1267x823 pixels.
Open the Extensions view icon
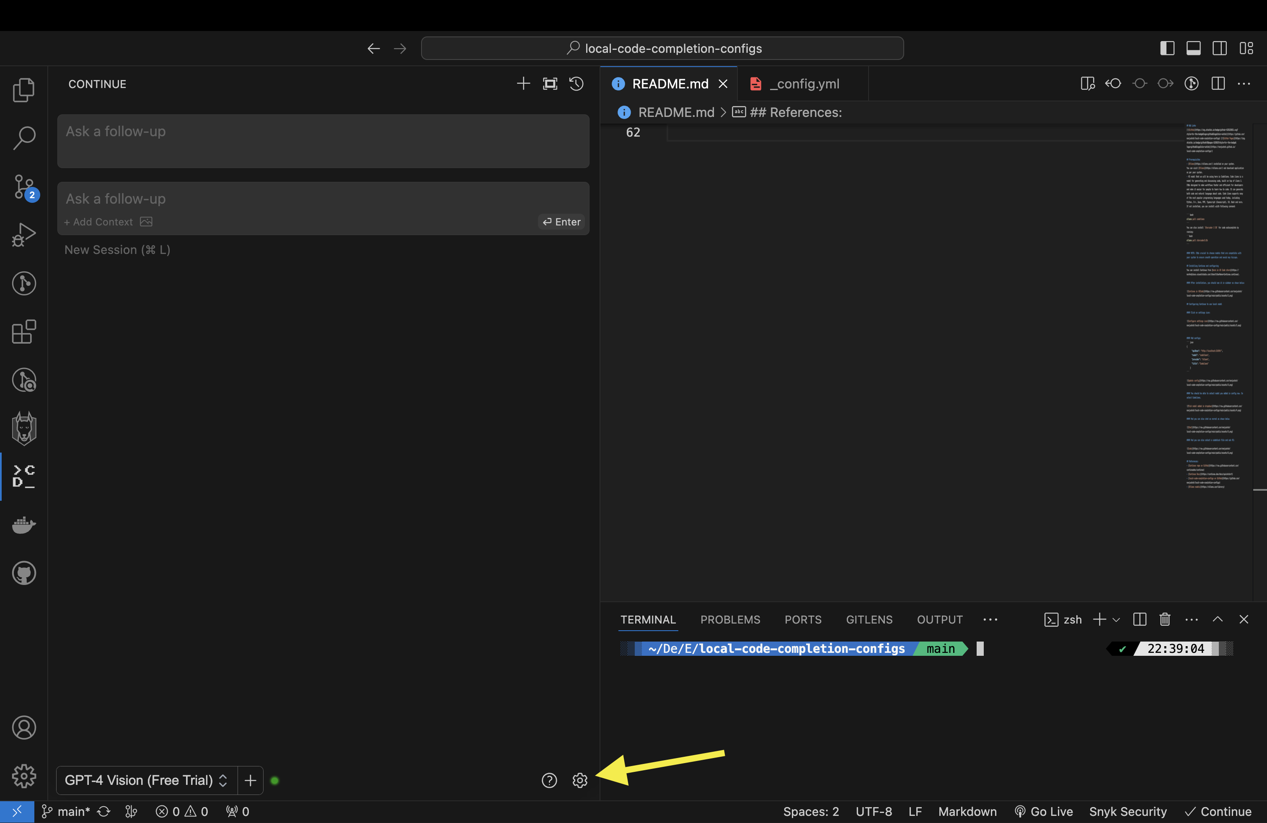[24, 331]
